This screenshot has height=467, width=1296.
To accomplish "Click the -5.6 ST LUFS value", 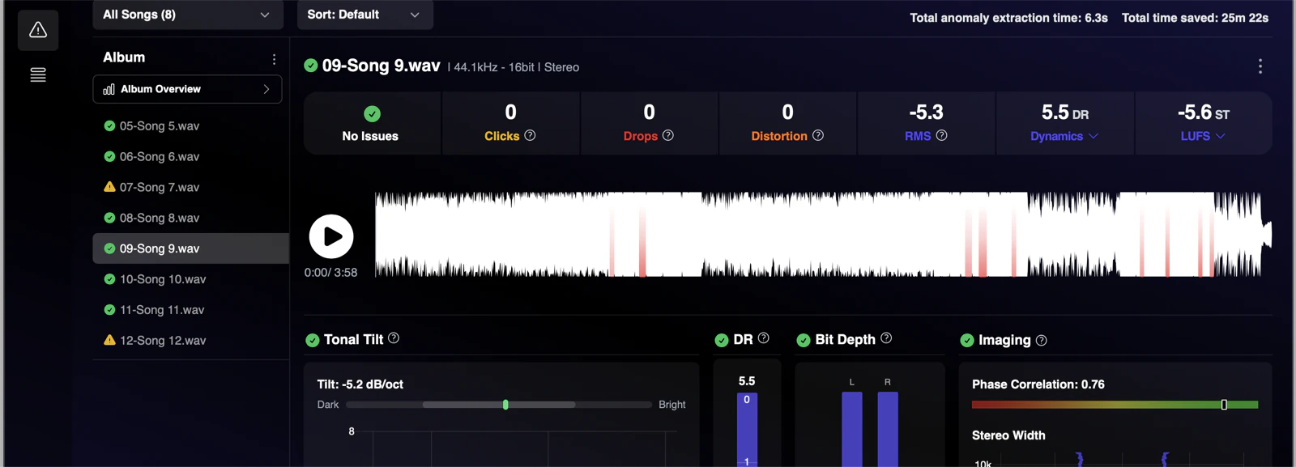I will pyautogui.click(x=1203, y=113).
